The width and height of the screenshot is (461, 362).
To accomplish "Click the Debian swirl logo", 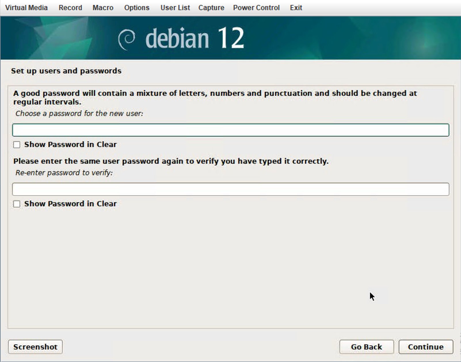I will [x=127, y=39].
